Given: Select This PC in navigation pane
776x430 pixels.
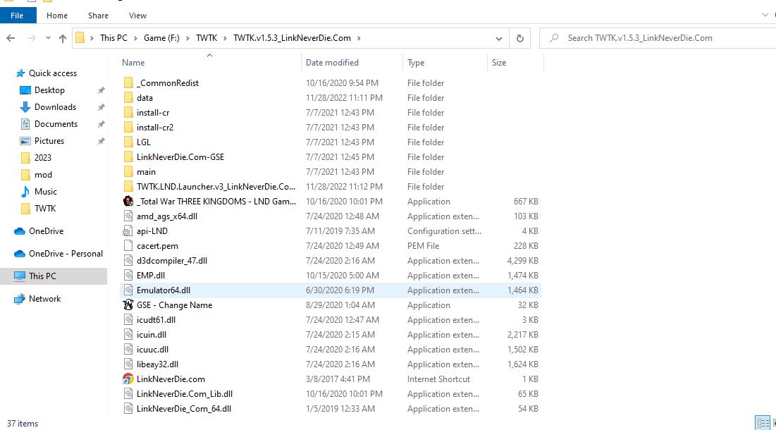Looking at the screenshot, I should point(42,276).
